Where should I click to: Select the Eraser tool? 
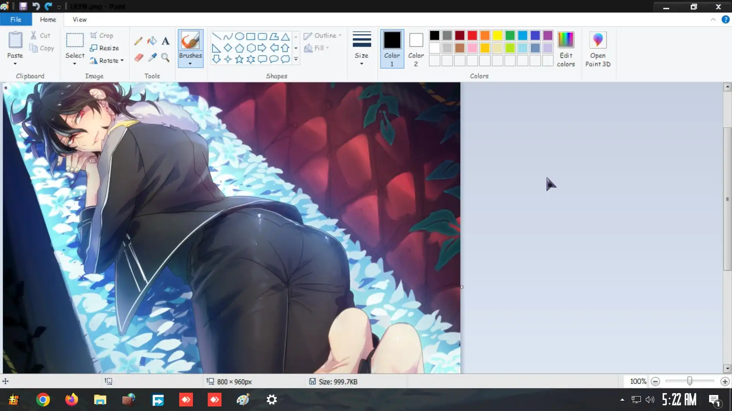coord(139,57)
